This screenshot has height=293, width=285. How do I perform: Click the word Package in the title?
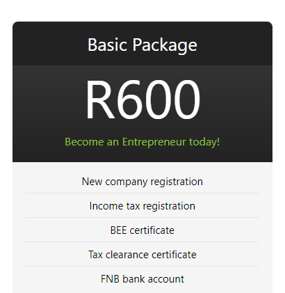coord(165,45)
